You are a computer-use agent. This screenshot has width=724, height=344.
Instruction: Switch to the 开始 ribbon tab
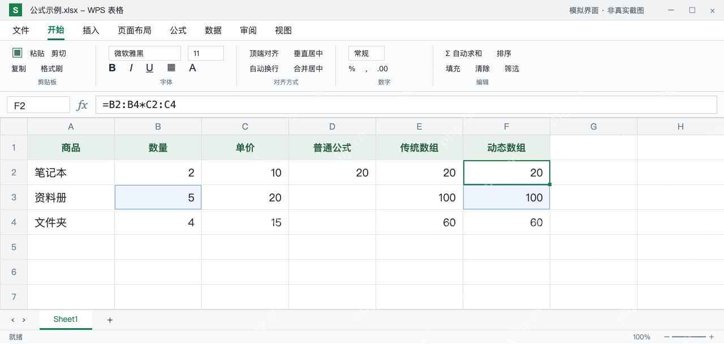coord(56,30)
